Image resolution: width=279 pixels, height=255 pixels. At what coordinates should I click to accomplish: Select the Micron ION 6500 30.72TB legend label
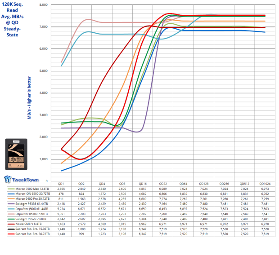tap(33, 194)
